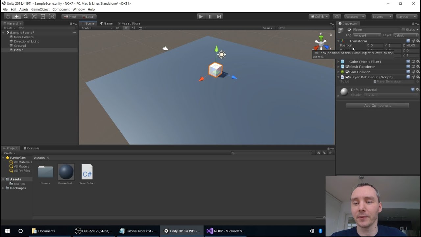Viewport: 421px width, 237px height.
Task: Switch to the Game tab
Action: tap(106, 23)
